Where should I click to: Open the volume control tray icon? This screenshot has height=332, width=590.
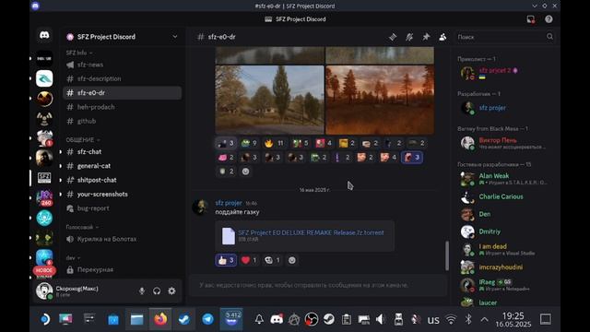click(x=381, y=319)
